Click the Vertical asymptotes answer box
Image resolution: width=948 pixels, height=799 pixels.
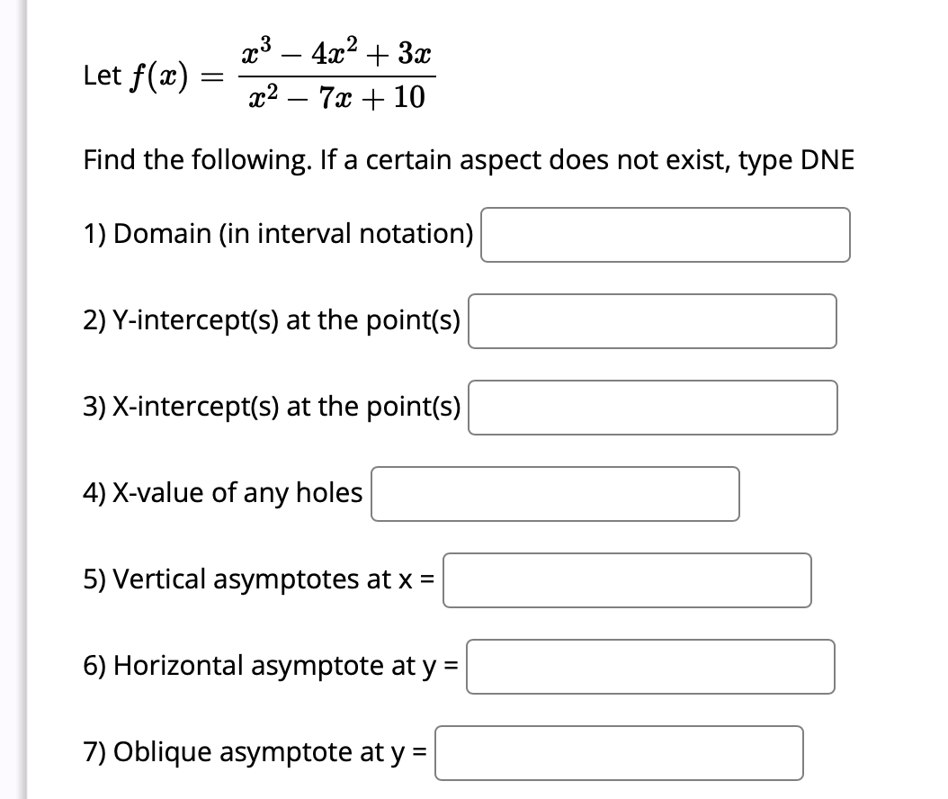click(x=627, y=580)
